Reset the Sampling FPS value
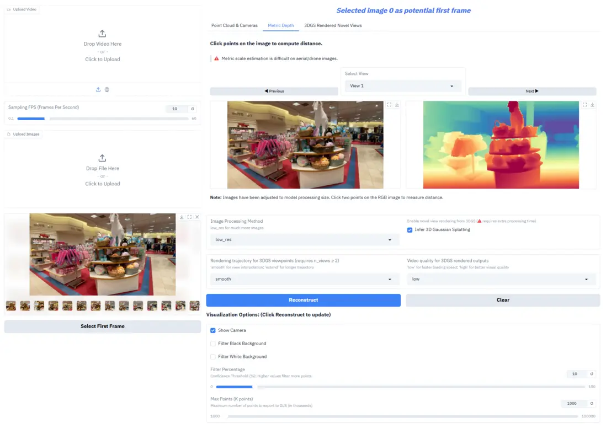The image size is (606, 429). 193,109
